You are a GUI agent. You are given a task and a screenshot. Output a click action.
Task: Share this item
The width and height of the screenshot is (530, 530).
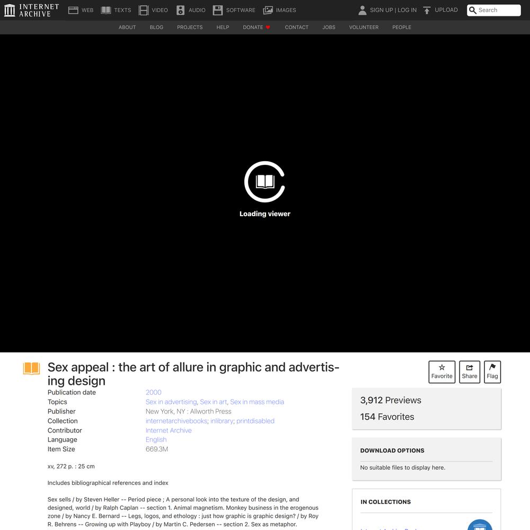[470, 372]
